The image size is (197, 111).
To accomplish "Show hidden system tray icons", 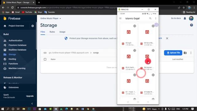I will [159, 109].
